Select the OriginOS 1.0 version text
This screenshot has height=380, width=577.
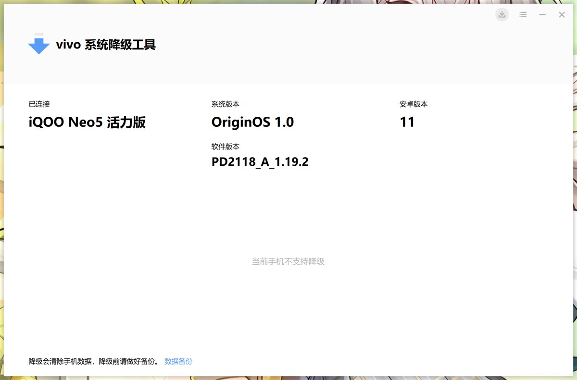(252, 123)
